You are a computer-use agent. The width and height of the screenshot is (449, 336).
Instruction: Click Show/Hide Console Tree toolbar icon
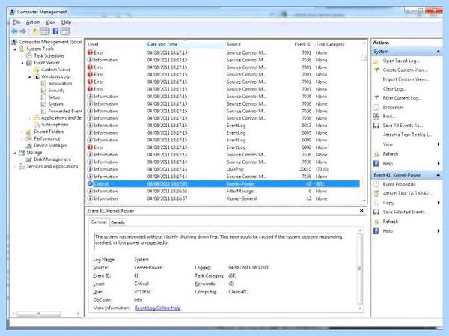point(44,31)
